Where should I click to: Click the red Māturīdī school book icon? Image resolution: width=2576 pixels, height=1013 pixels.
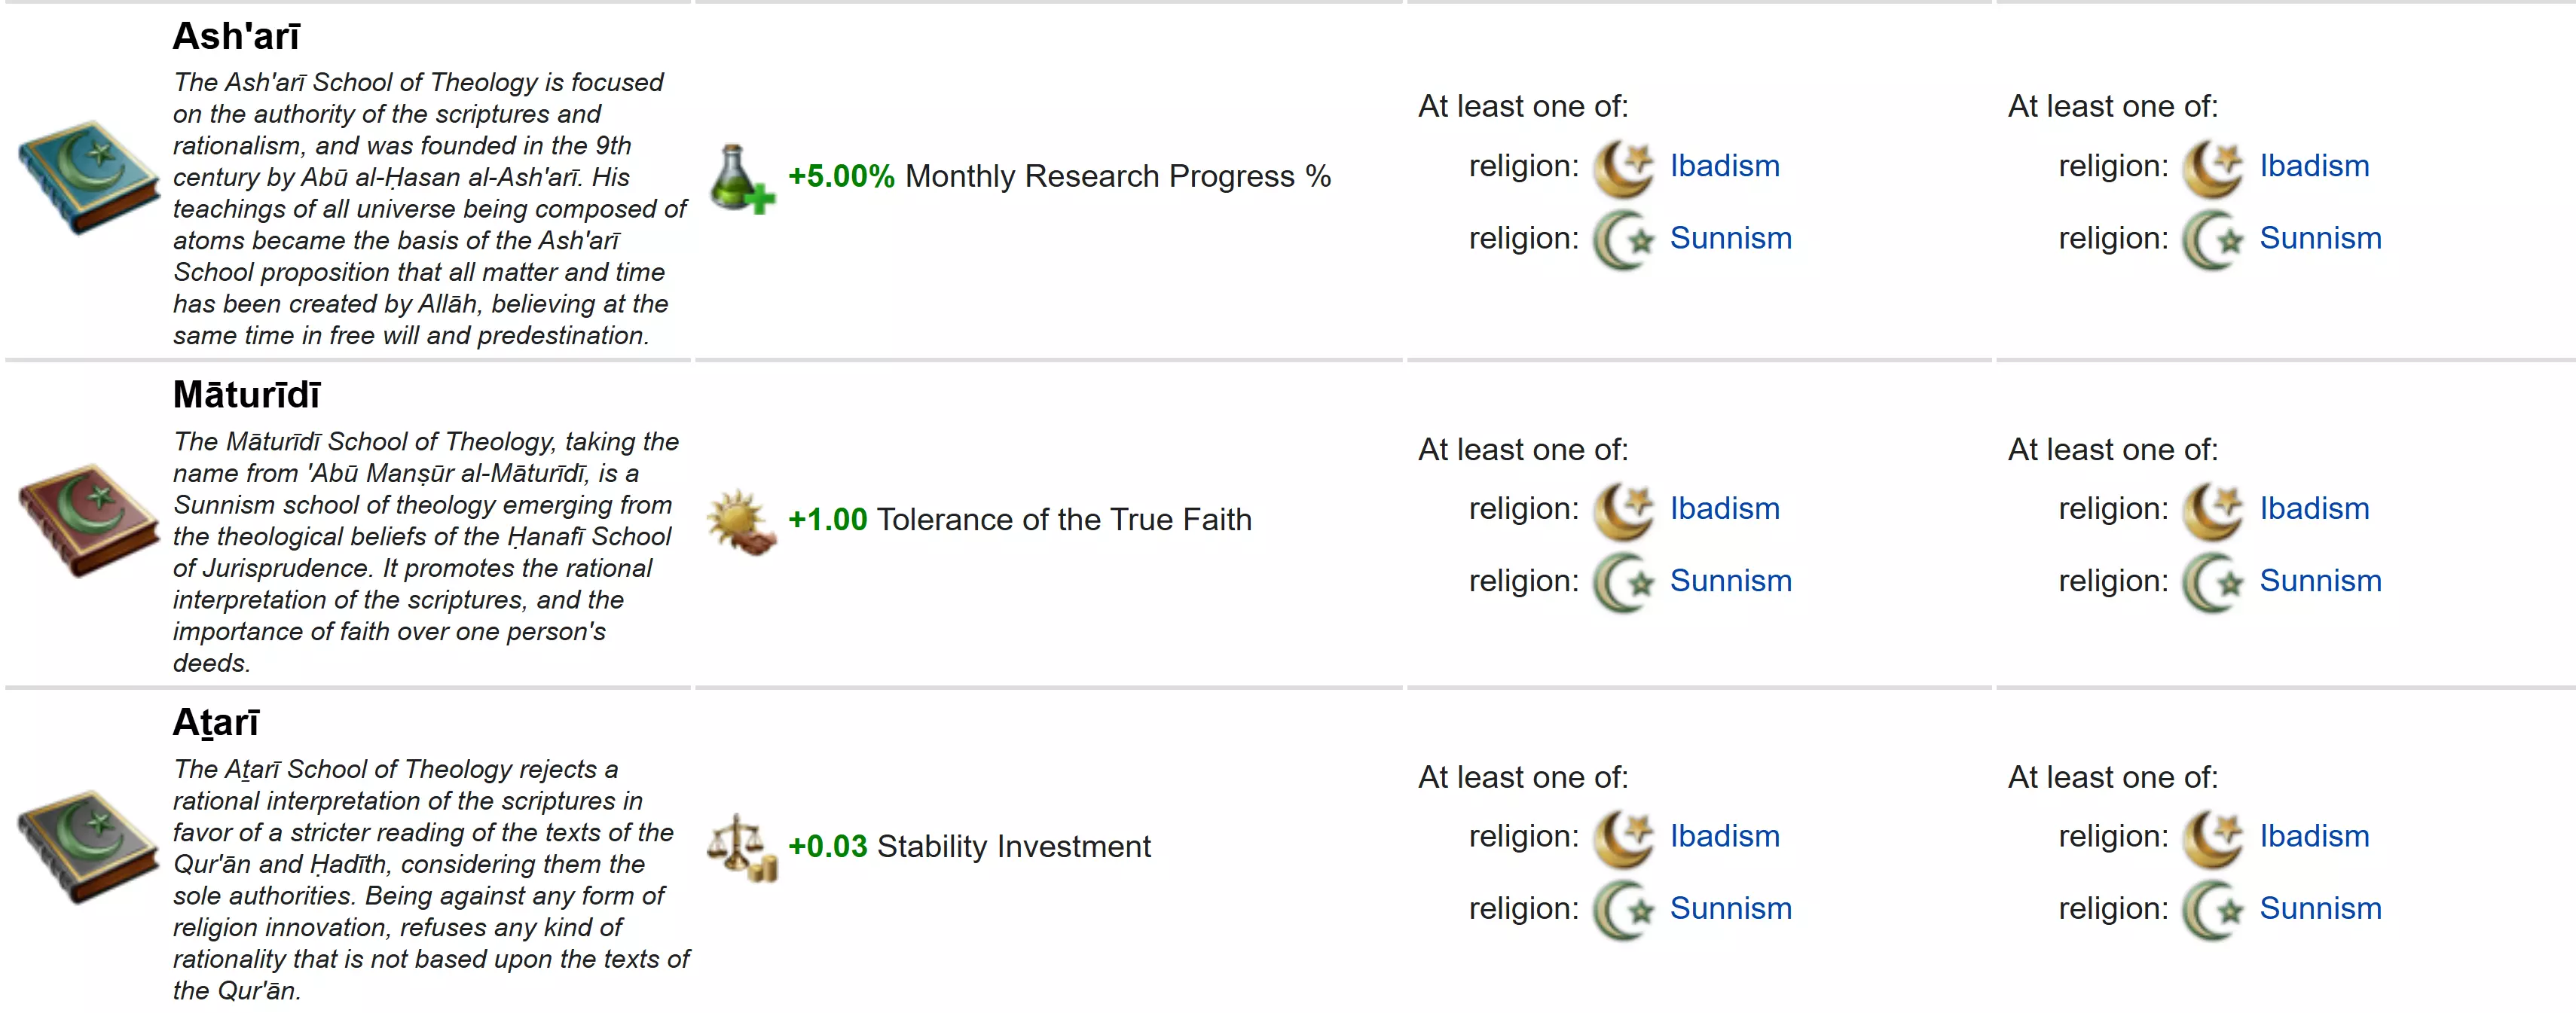88,520
